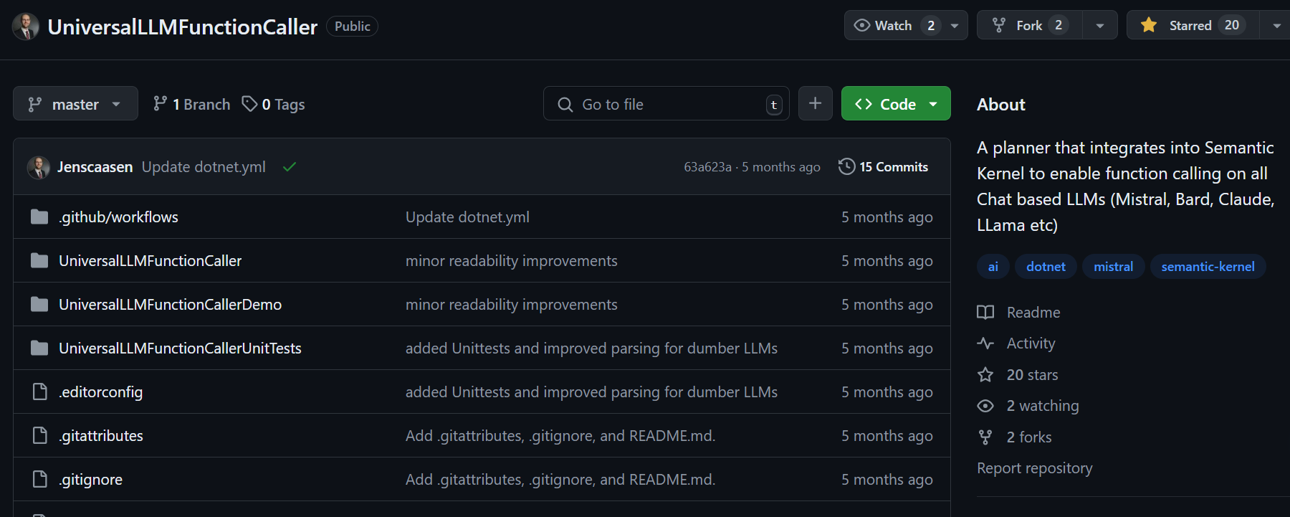Click the search magnifier icon in Go to file

coord(565,105)
